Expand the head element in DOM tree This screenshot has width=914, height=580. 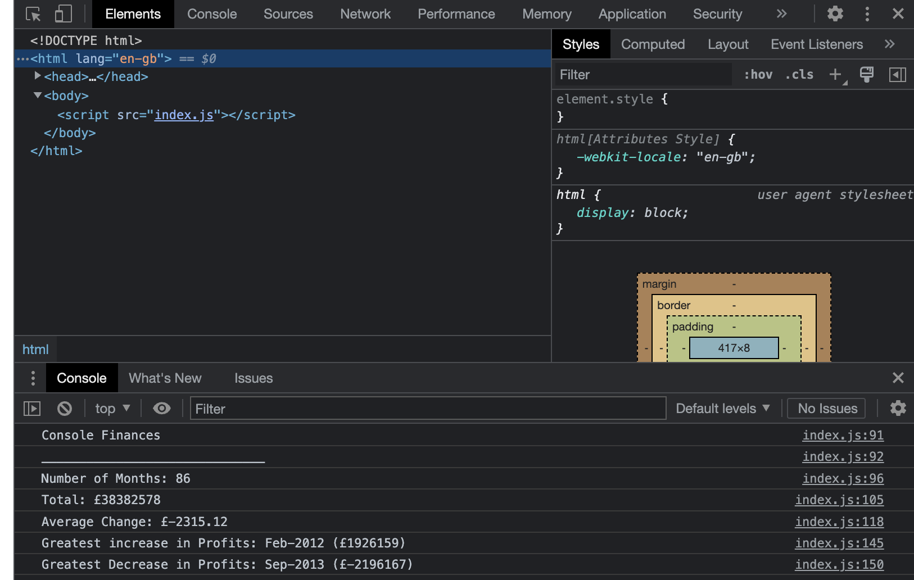(x=37, y=76)
